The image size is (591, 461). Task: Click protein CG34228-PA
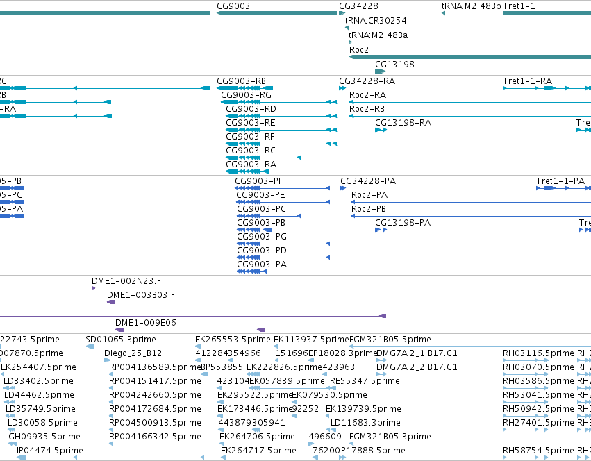(x=368, y=181)
